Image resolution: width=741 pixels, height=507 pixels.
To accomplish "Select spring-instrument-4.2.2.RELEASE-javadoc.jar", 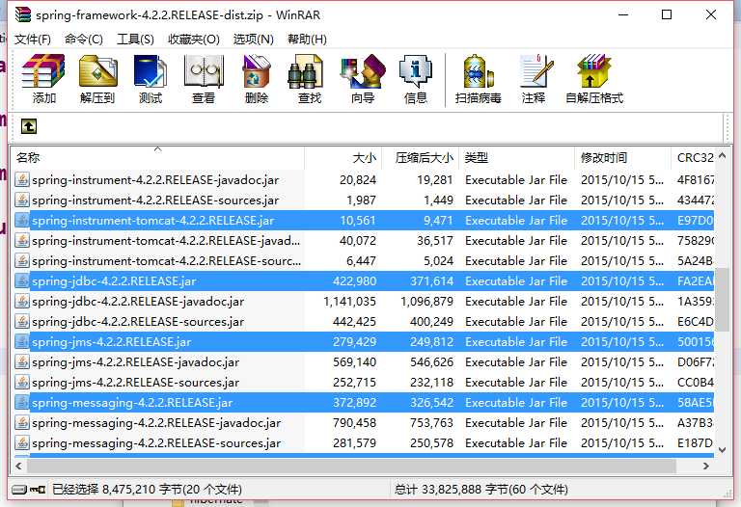I will pos(363,180).
